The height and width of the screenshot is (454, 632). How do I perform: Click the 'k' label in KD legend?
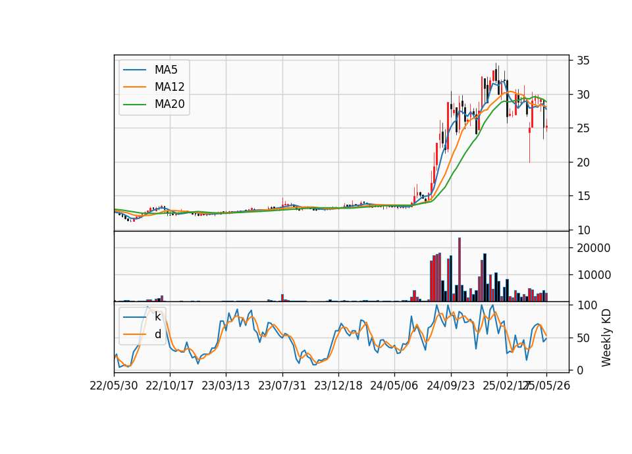click(x=157, y=316)
